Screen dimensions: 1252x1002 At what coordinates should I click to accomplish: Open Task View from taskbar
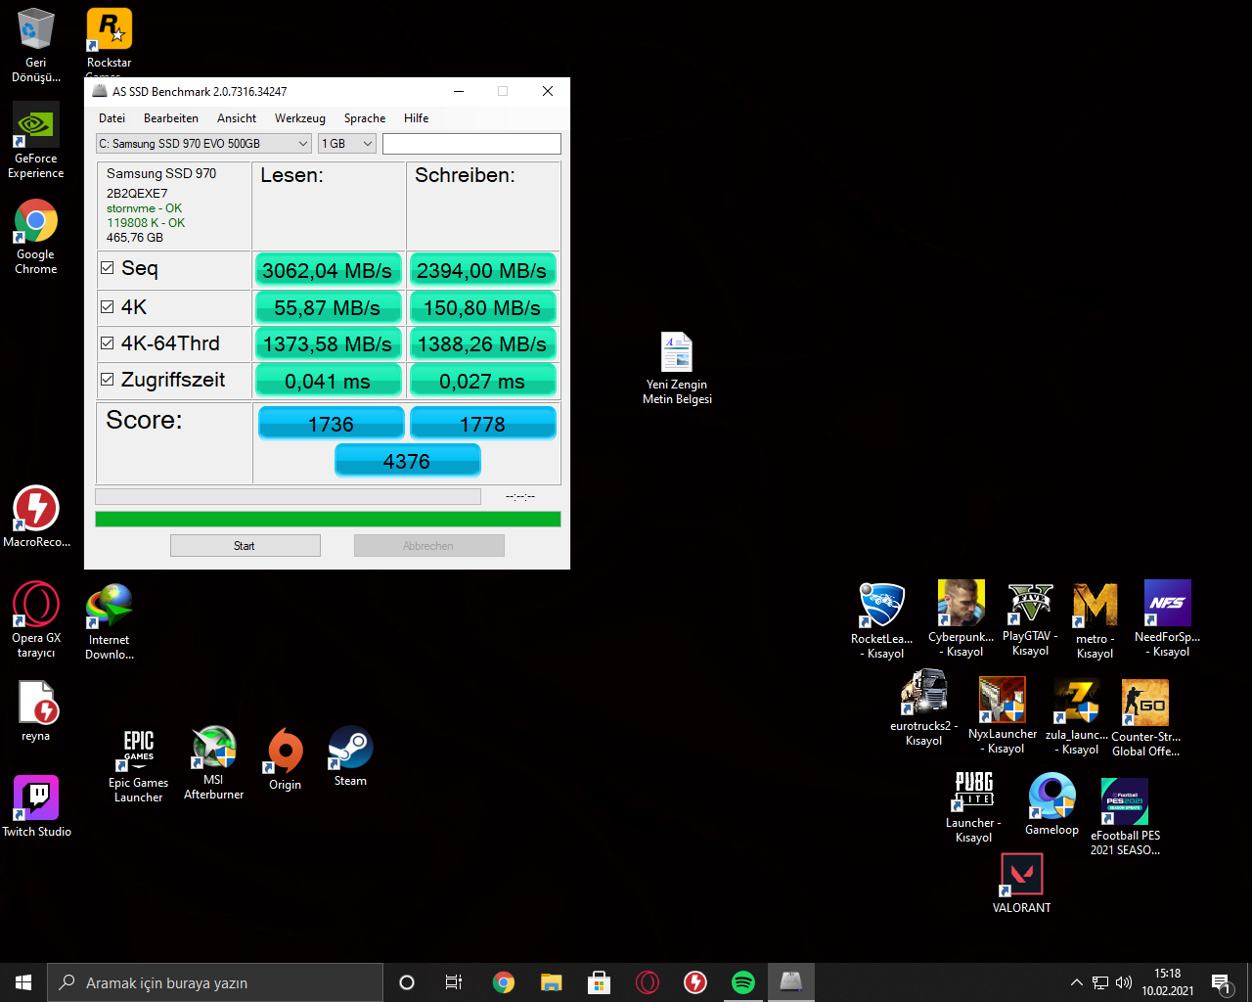[x=454, y=982]
